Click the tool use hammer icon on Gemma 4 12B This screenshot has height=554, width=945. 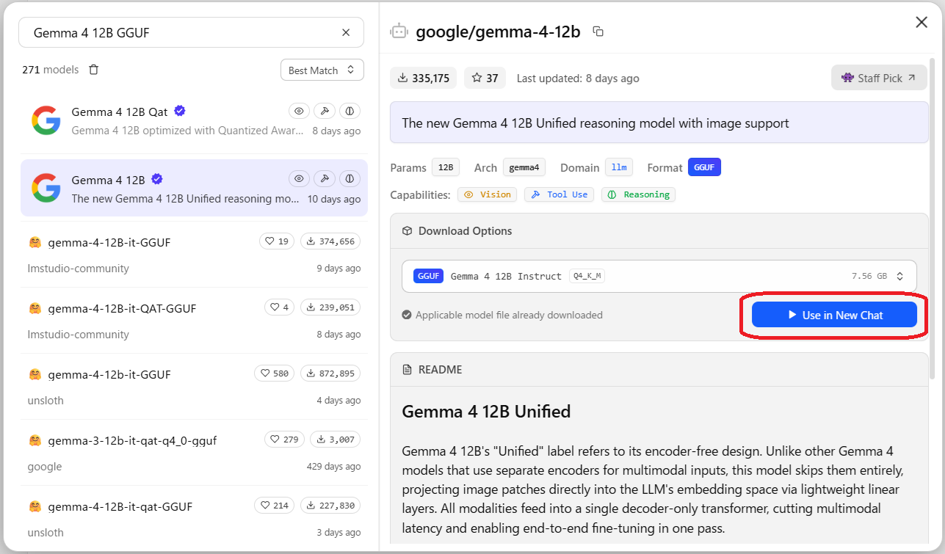coord(324,178)
